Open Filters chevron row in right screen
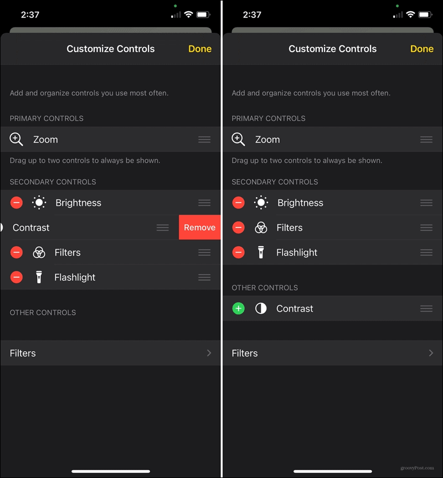 [332, 353]
